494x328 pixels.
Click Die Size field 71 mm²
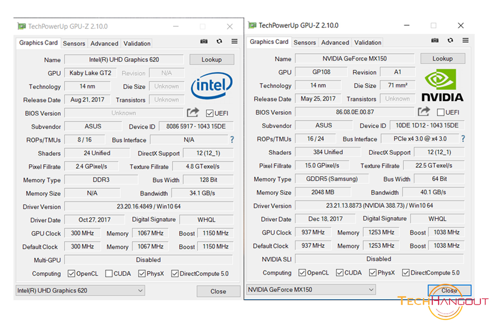tap(397, 85)
